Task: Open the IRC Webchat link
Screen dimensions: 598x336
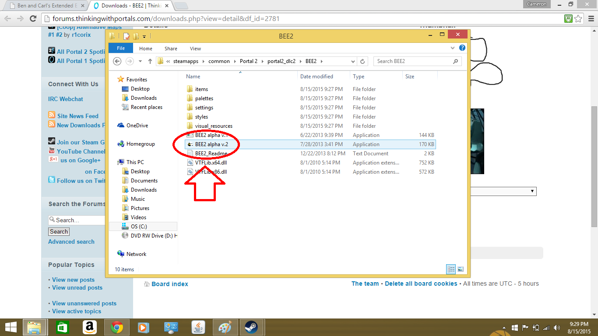Action: [66, 99]
